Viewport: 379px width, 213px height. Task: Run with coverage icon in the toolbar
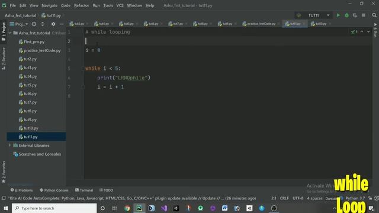pos(355,15)
